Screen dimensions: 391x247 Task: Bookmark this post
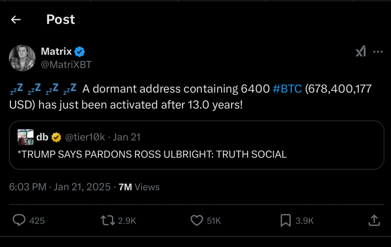pos(285,220)
